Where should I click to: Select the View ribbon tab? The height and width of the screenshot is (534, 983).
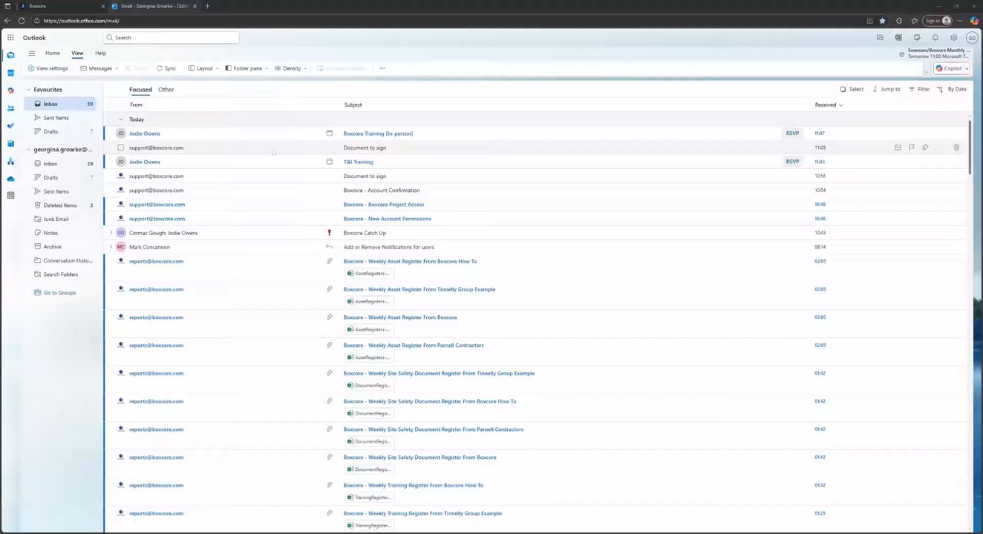(x=77, y=53)
